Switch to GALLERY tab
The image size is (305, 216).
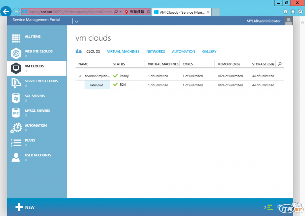pyautogui.click(x=209, y=51)
